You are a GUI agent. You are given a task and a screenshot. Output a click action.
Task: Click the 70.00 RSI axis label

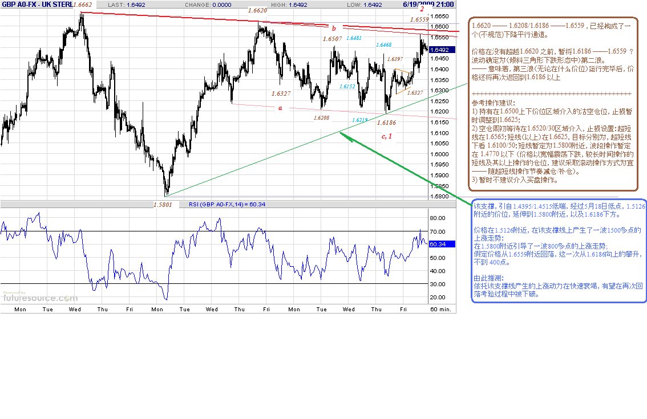click(438, 232)
